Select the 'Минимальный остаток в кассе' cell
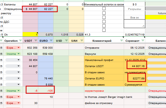This screenshot has height=108, width=166. pyautogui.click(x=104, y=5)
